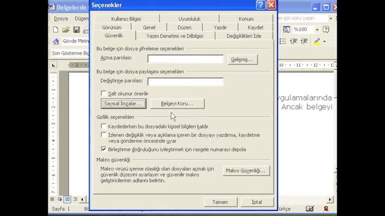Switch to Kullanıcı Bilgisi tab
Image resolution: width=385 pixels, height=216 pixels.
(126, 19)
